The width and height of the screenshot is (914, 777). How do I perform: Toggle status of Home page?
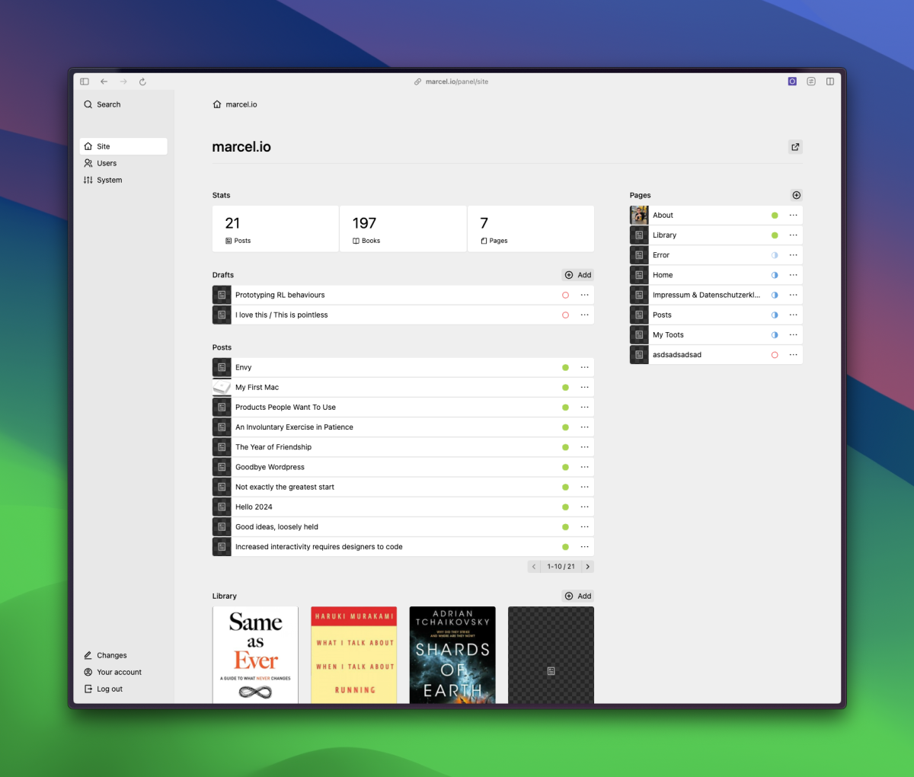pos(775,275)
